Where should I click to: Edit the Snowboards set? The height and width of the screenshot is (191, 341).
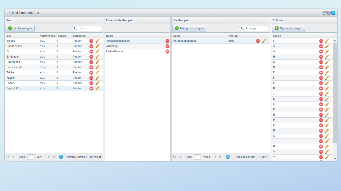pos(97,67)
